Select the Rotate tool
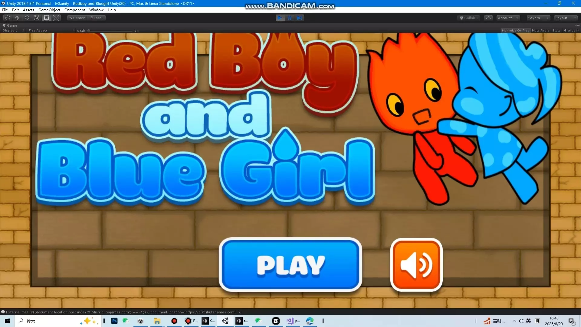The width and height of the screenshot is (581, 327). [x=27, y=18]
